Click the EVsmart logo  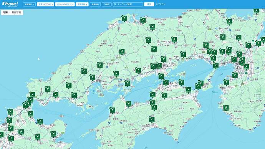point(10,4)
